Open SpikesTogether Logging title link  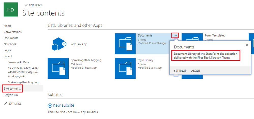pos(86,60)
